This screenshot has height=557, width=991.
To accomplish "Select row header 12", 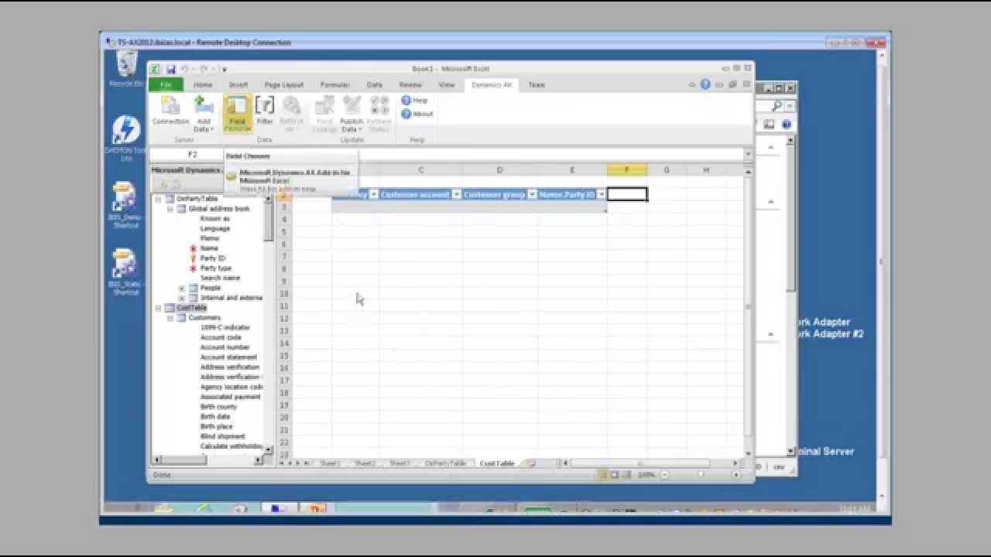I will [284, 319].
